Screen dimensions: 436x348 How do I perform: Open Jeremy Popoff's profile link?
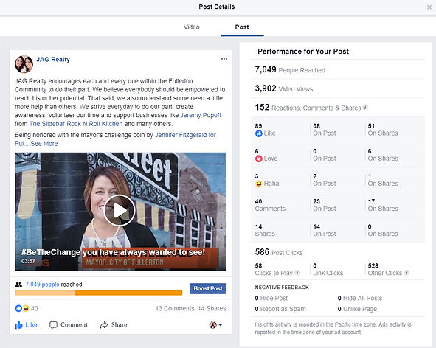coord(201,115)
